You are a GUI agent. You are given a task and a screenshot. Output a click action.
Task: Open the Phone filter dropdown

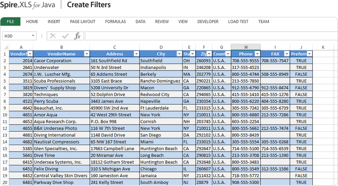tap(257, 54)
